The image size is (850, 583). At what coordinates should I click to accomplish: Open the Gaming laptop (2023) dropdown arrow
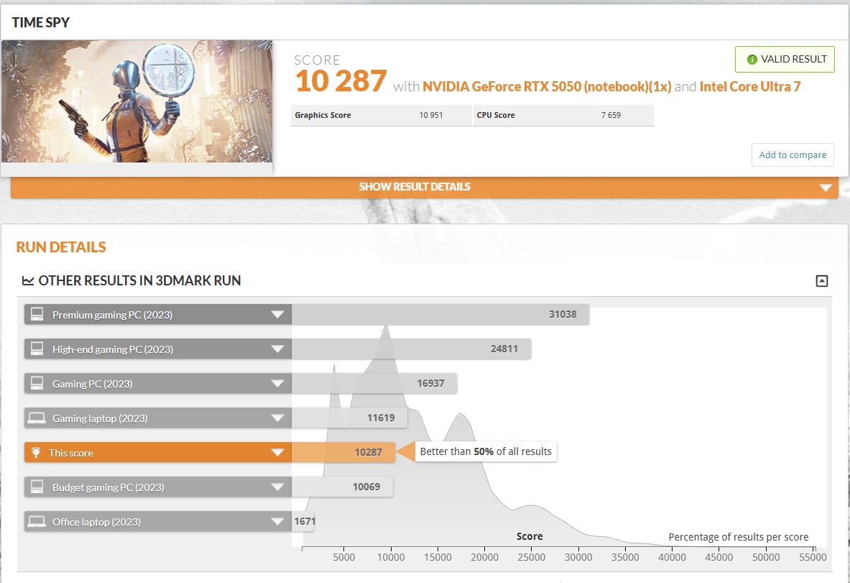pyautogui.click(x=277, y=418)
